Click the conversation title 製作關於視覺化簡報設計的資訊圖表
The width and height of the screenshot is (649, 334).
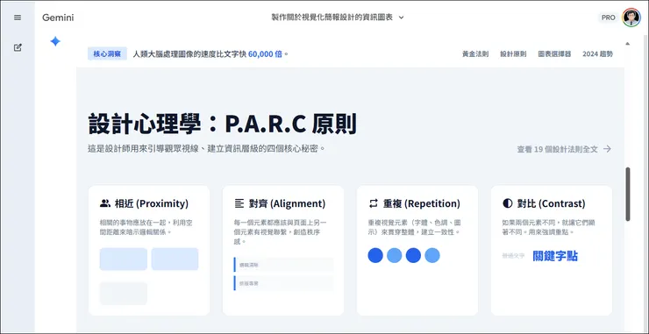[x=332, y=18]
